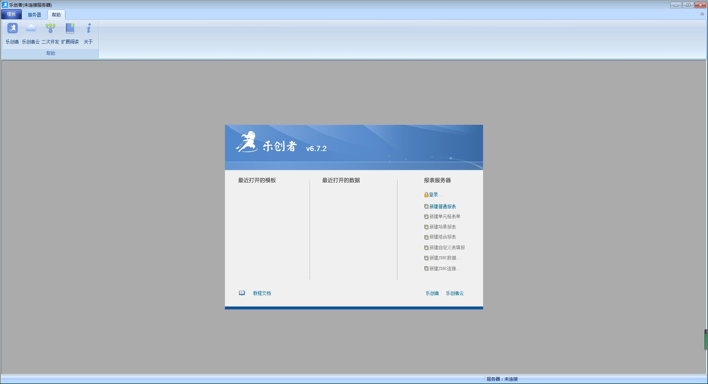Select the 帮助 ribbon tab
The width and height of the screenshot is (708, 384).
pyautogui.click(x=56, y=15)
